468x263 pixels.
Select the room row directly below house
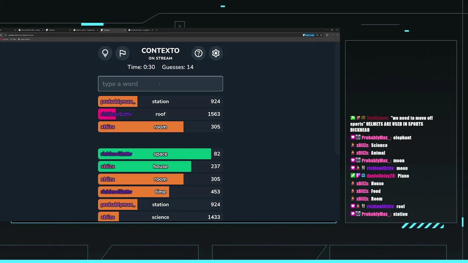[x=161, y=179]
